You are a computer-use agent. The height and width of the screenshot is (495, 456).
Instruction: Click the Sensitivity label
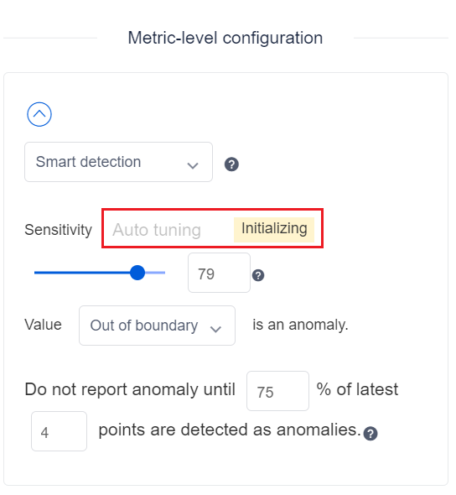click(59, 230)
